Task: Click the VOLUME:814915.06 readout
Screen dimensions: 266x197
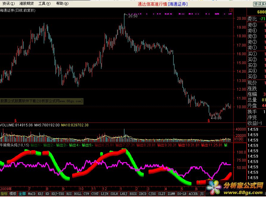Action: pos(16,125)
